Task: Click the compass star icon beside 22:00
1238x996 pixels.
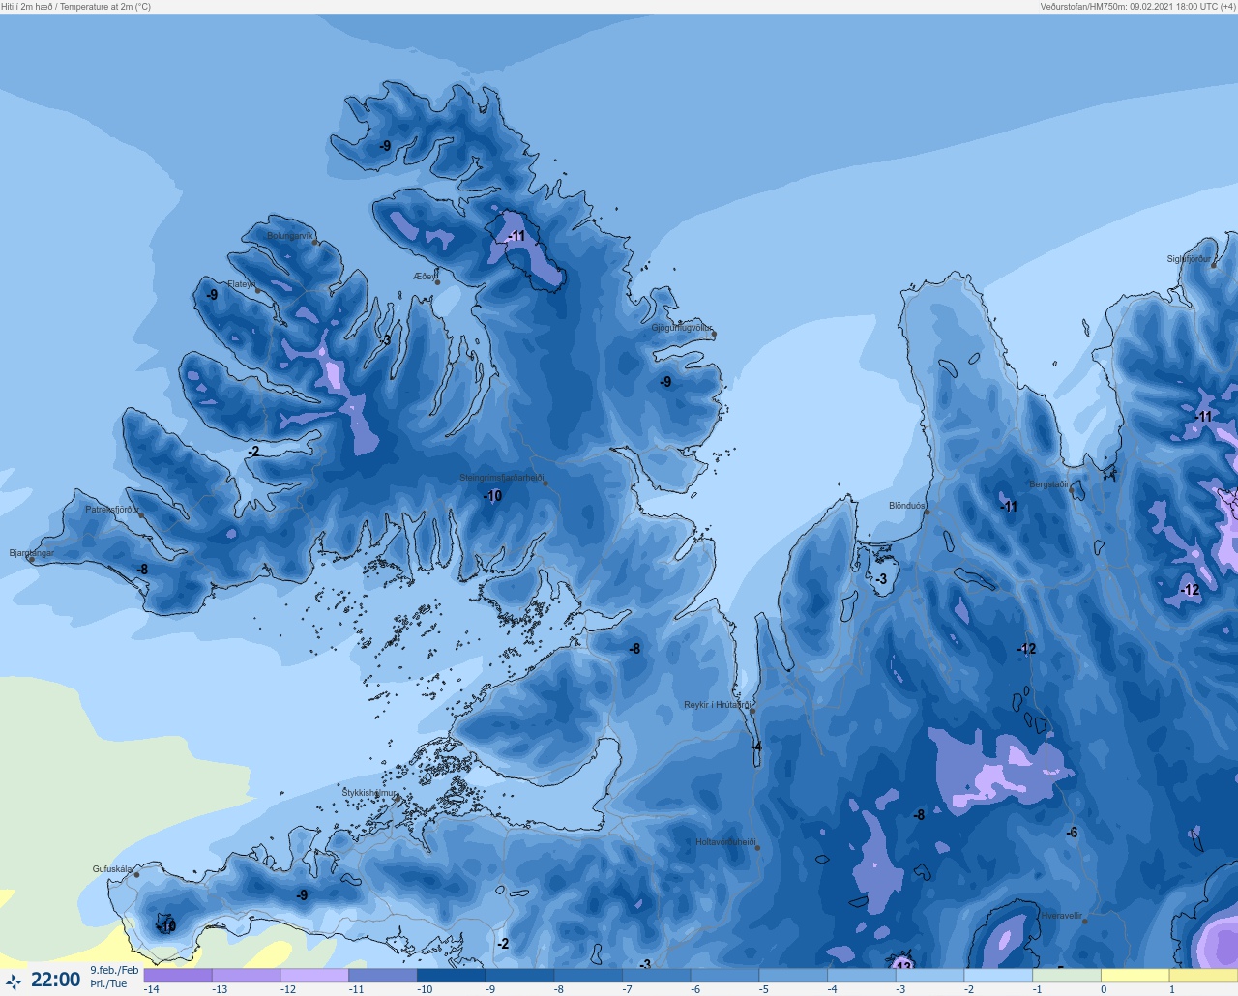Action: (14, 981)
